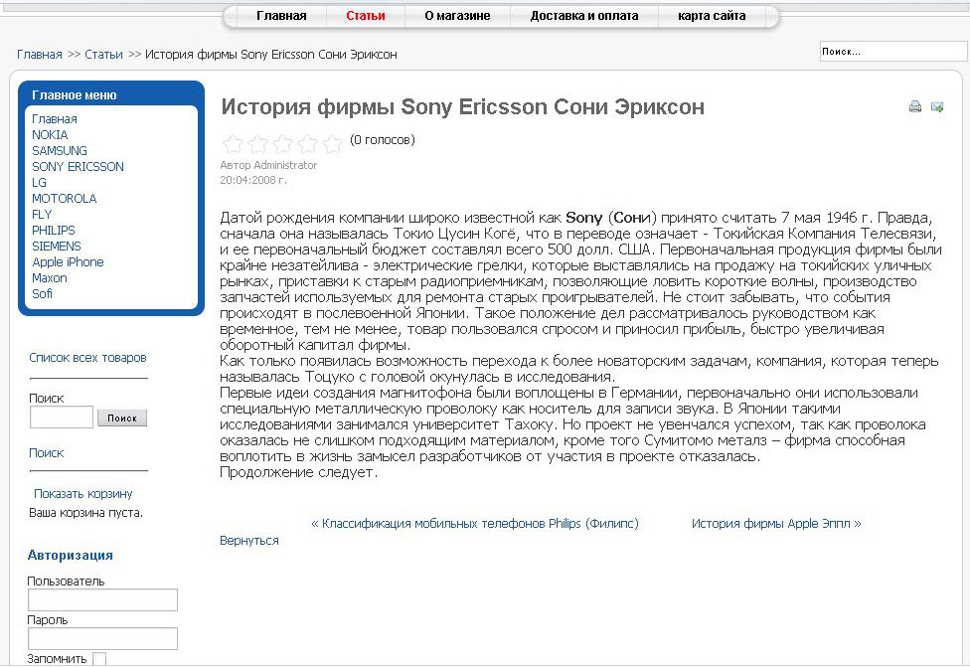Rate the article five stars
The width and height of the screenshot is (970, 667).
tap(332, 144)
